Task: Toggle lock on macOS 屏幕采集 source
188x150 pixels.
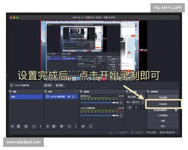Action: (x=73, y=97)
